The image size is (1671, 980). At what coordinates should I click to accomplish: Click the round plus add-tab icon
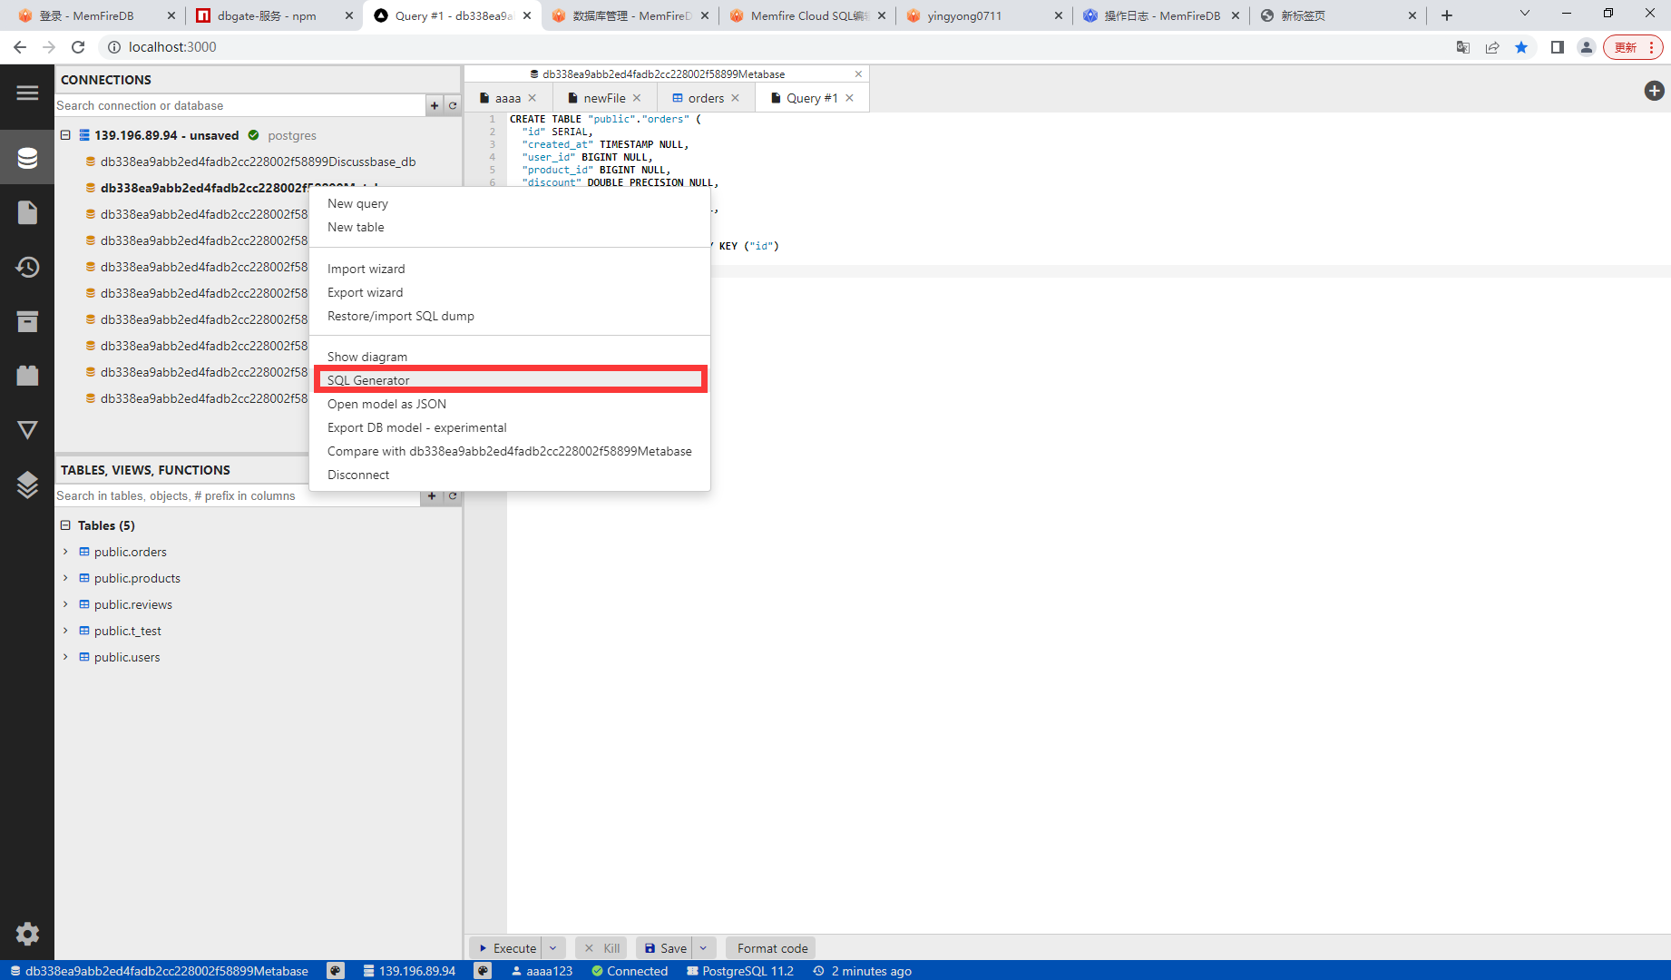pos(1654,91)
